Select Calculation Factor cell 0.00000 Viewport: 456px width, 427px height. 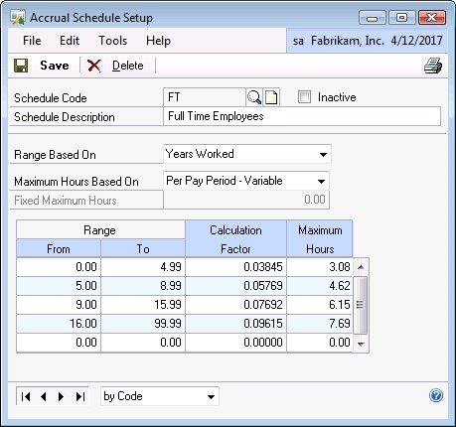click(x=236, y=343)
